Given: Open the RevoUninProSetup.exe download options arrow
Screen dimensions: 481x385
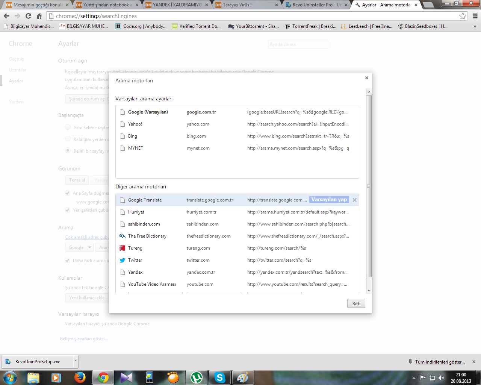Looking at the screenshot, I should coord(76,361).
